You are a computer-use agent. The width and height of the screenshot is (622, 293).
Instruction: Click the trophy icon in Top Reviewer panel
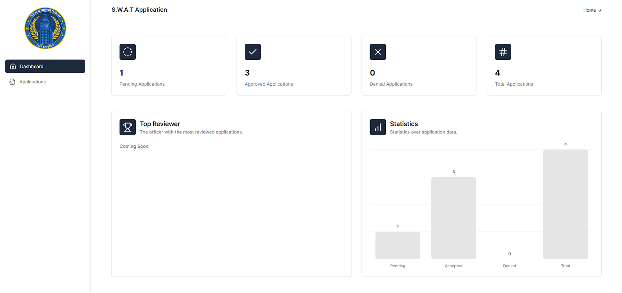[128, 127]
